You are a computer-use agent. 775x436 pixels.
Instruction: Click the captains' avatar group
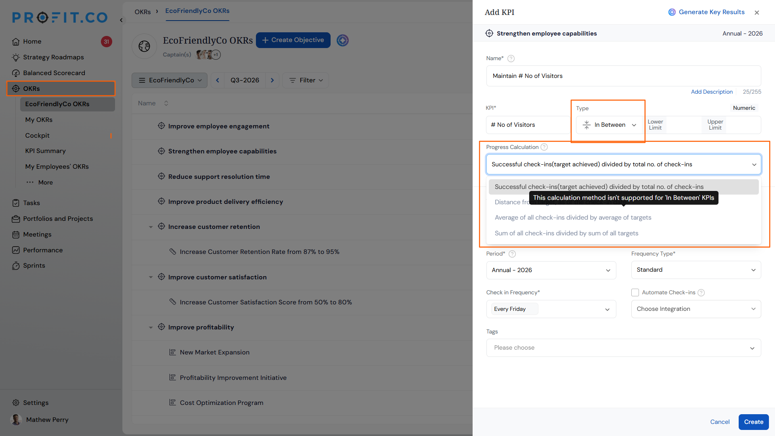(208, 55)
